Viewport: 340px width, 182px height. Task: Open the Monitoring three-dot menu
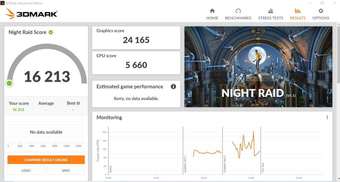point(327,117)
